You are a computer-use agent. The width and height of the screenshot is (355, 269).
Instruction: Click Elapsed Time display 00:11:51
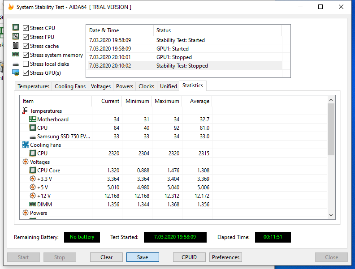pos(273,237)
